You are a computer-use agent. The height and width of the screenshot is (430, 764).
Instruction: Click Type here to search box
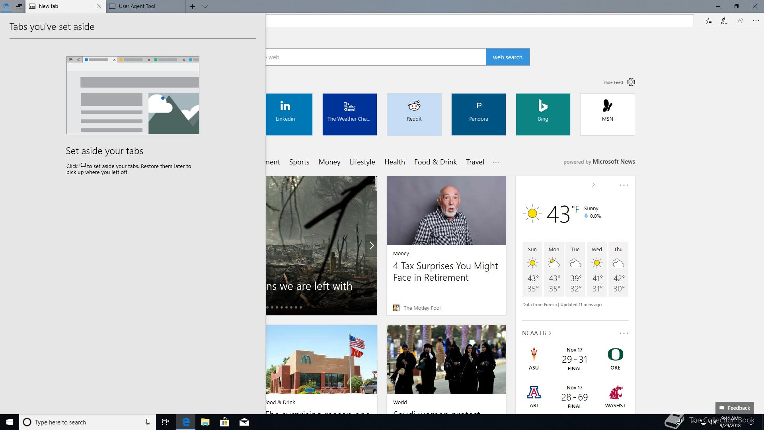87,422
